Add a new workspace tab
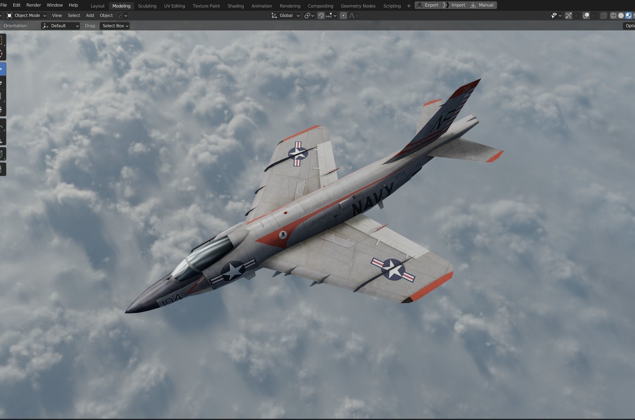 coord(409,6)
